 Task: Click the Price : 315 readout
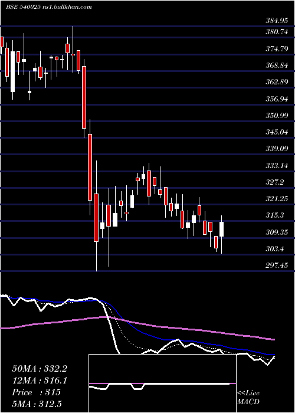coord(37,392)
